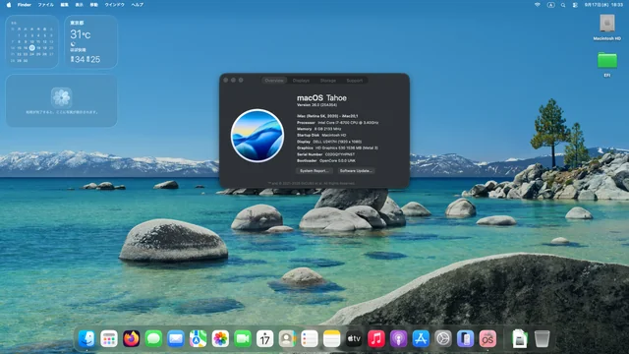The width and height of the screenshot is (629, 354).
Task: Open App Store from the dock
Action: (x=421, y=338)
